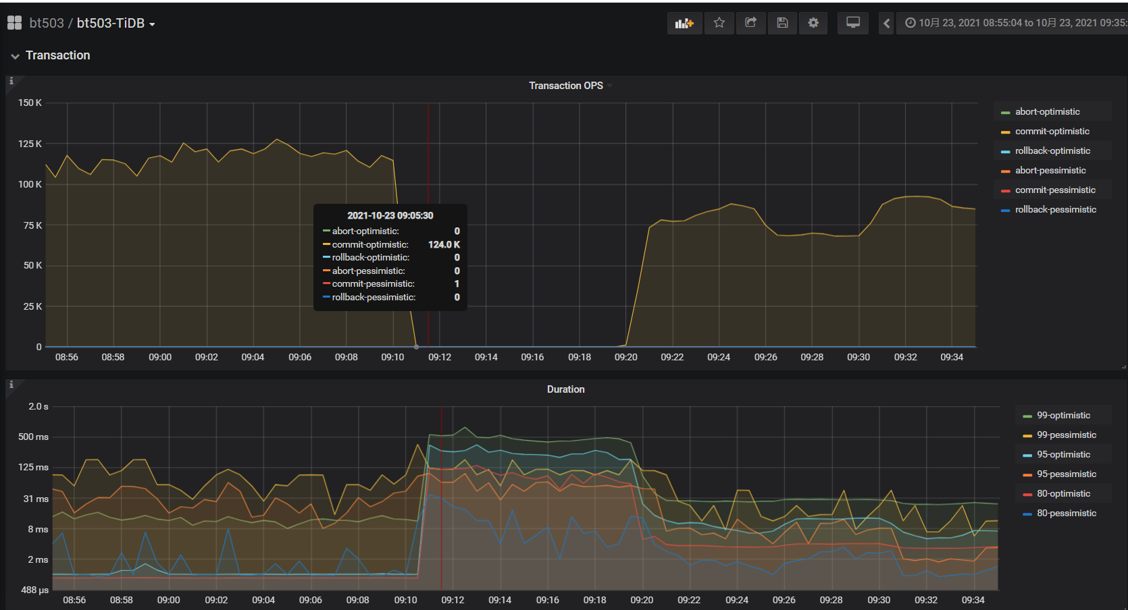This screenshot has width=1128, height=610.
Task: Save the dashboard with the disk icon
Action: pos(782,23)
